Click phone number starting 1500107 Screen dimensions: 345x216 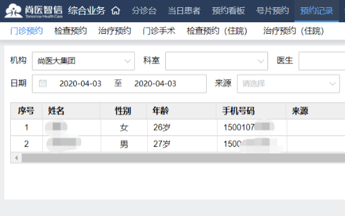(x=252, y=127)
